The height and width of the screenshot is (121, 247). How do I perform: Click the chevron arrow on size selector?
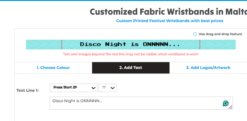(x=112, y=88)
